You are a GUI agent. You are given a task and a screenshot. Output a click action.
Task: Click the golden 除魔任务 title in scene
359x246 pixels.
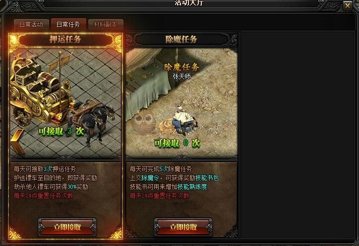click(x=181, y=67)
